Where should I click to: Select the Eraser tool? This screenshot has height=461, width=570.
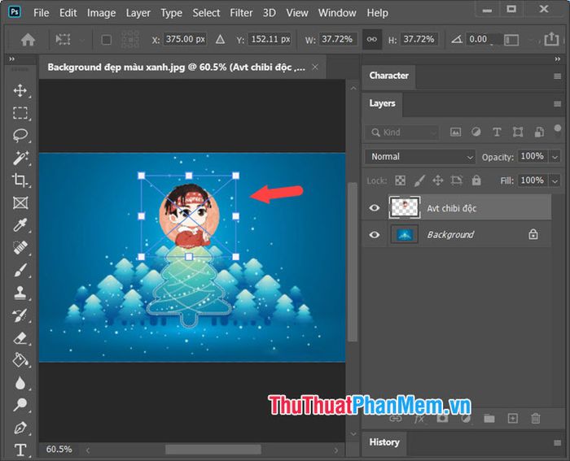point(20,338)
